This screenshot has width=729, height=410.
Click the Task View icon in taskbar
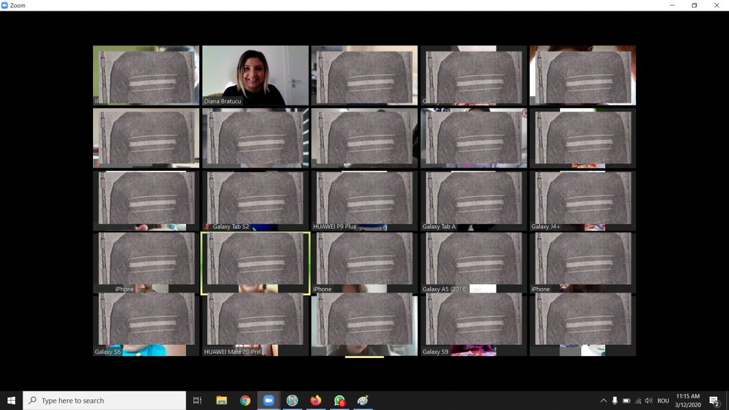[197, 401]
